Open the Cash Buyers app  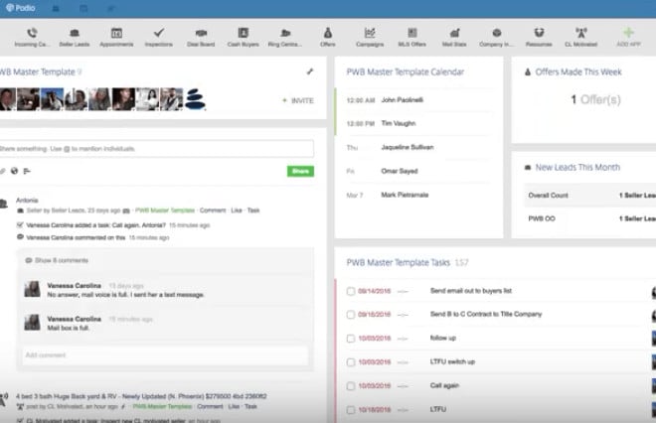tap(244, 37)
